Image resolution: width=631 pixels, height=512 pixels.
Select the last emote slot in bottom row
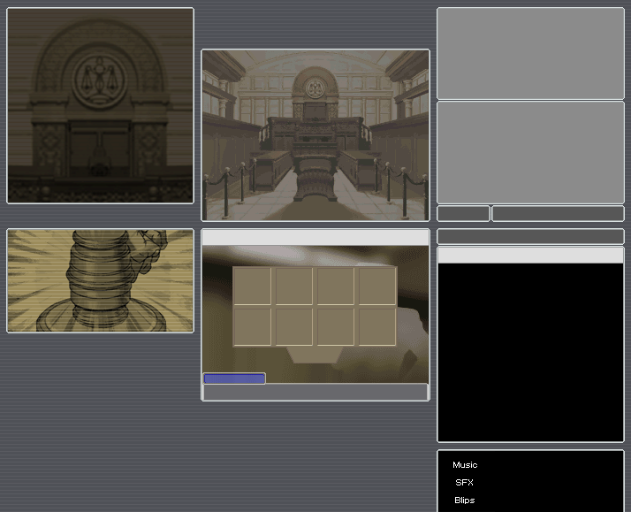click(377, 325)
